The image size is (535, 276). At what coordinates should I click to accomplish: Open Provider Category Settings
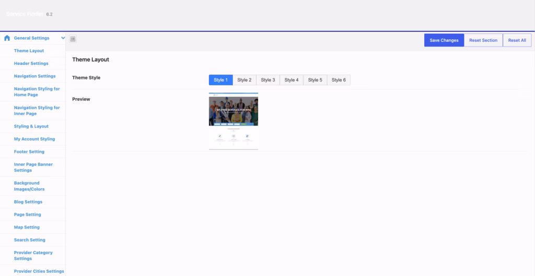[x=33, y=255]
